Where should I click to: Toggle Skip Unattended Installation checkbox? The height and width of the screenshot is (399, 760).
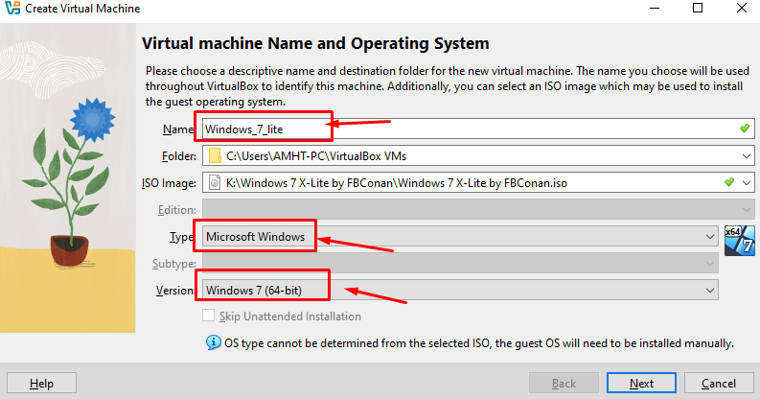pos(209,317)
